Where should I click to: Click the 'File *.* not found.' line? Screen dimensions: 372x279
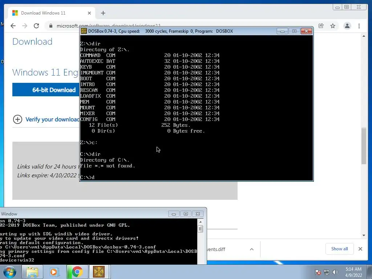coord(108,166)
